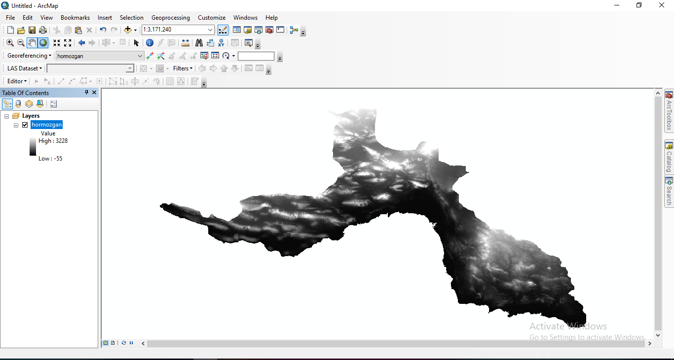Screen dimensions: 674x360
Task: Toggle List By Drawing Order view
Action: 7,104
